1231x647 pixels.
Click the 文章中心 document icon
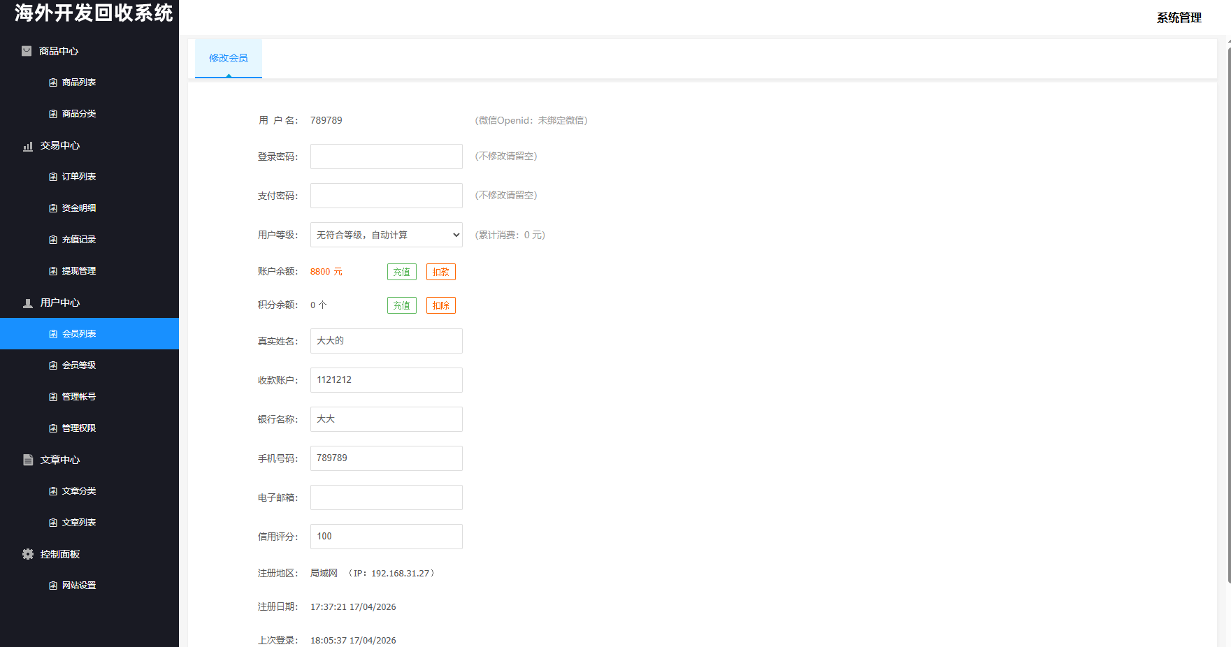[27, 459]
